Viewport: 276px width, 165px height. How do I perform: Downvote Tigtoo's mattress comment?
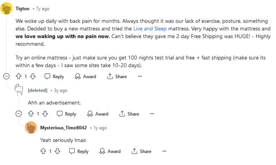click(33, 76)
